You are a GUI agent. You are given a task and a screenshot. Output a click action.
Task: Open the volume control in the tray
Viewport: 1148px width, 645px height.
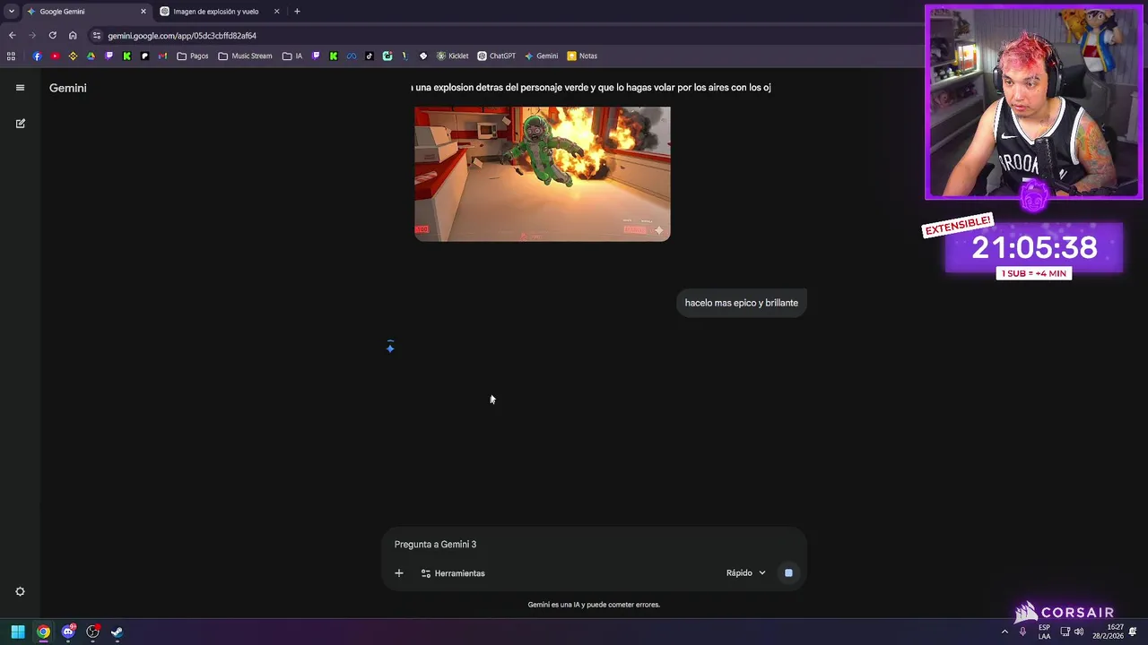(1079, 632)
